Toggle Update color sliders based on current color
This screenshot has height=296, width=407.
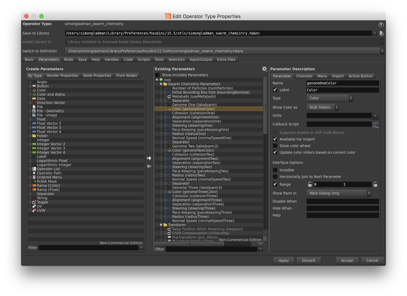coord(275,152)
